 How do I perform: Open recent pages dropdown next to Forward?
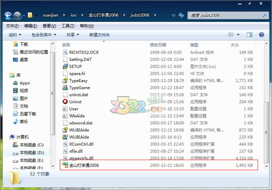tap(24, 16)
